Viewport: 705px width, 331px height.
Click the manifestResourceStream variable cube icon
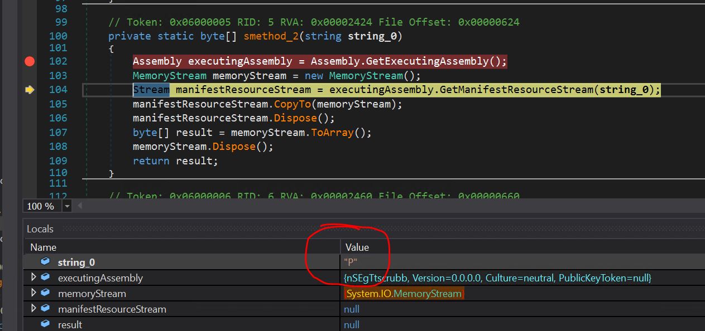pyautogui.click(x=45, y=309)
